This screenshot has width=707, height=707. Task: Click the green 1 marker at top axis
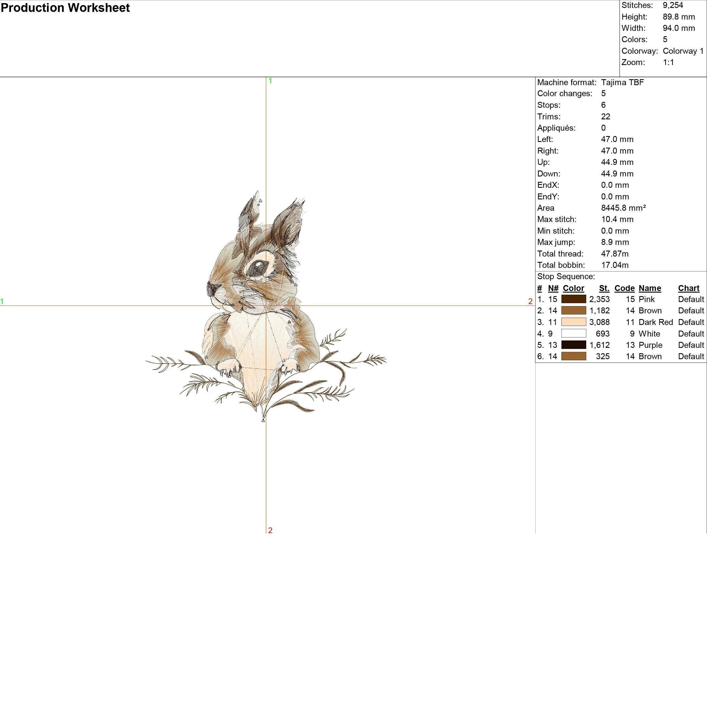tap(270, 81)
